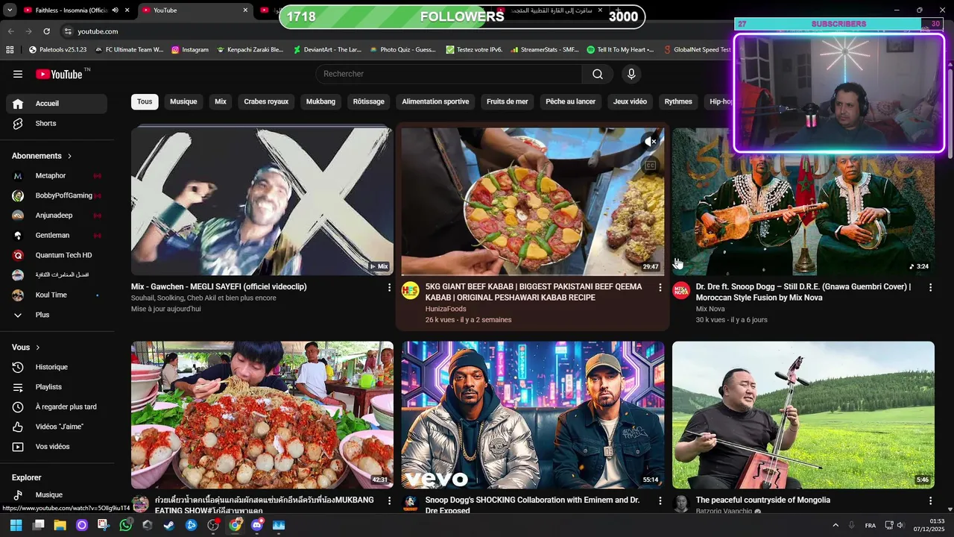
Task: Expand Plus to show more subscriptions
Action: [57, 315]
